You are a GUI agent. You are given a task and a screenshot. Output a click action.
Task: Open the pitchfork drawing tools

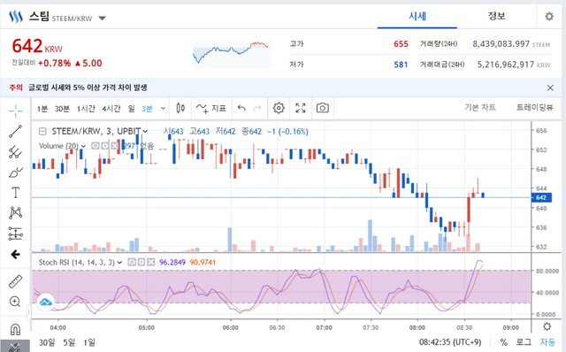(x=16, y=152)
